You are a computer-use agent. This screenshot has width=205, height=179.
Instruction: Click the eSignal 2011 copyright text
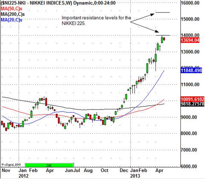(x=11, y=164)
